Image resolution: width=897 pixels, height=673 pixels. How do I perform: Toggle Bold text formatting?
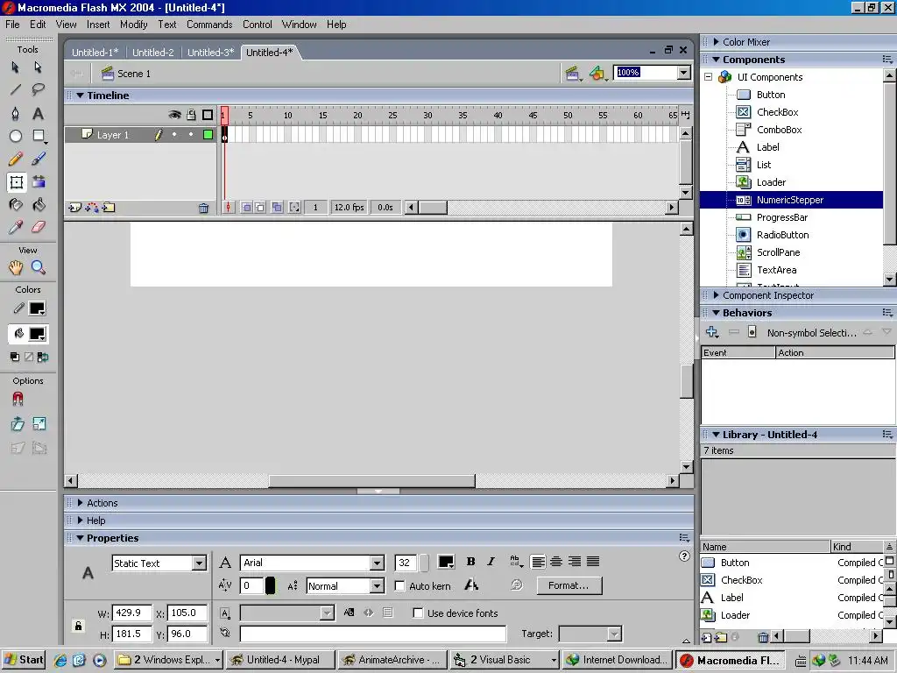click(x=470, y=562)
